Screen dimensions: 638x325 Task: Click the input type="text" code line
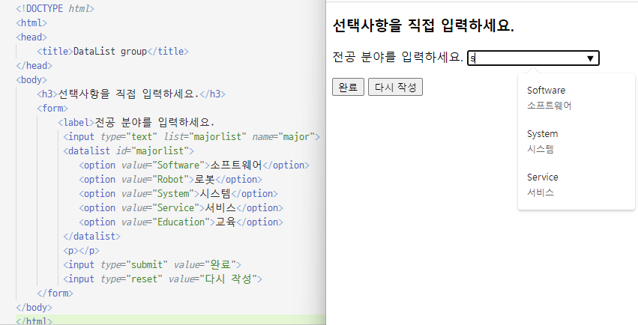tap(192, 136)
